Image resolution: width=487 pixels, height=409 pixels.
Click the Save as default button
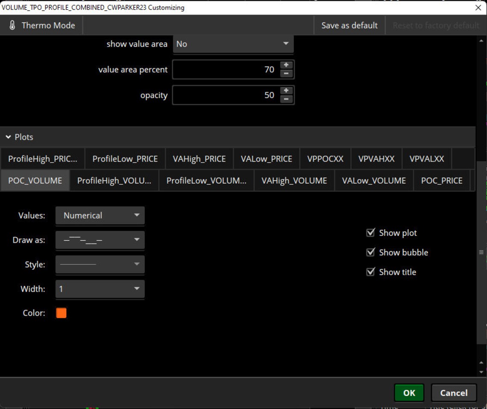(x=349, y=25)
